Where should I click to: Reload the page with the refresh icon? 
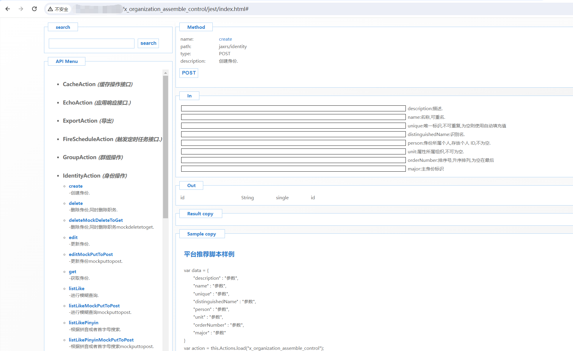(35, 9)
